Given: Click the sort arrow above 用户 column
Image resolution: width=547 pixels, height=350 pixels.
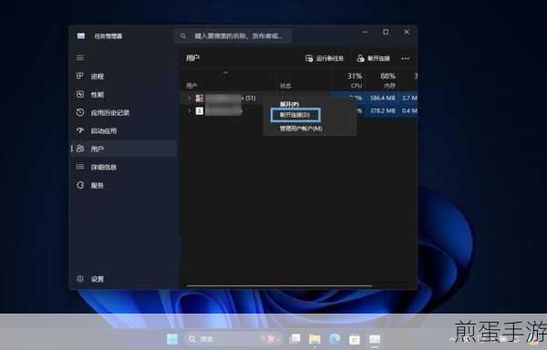Looking at the screenshot, I should tap(226, 73).
